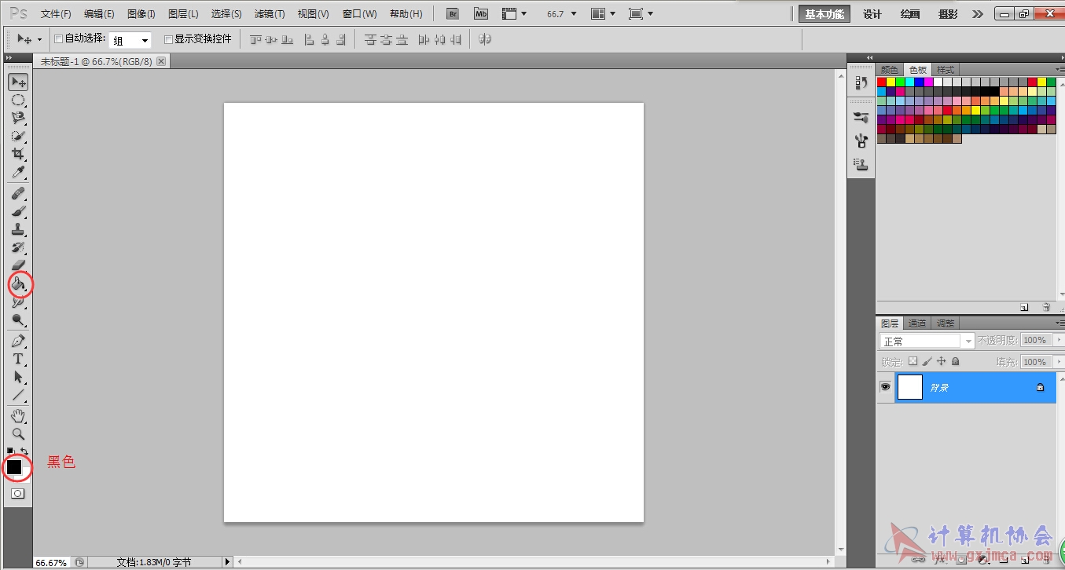This screenshot has height=570, width=1065.
Task: Switch to the 通道 panel tab
Action: [x=917, y=323]
